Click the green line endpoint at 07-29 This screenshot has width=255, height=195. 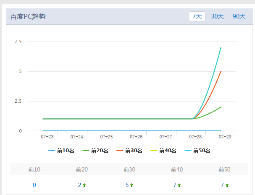tap(221, 107)
